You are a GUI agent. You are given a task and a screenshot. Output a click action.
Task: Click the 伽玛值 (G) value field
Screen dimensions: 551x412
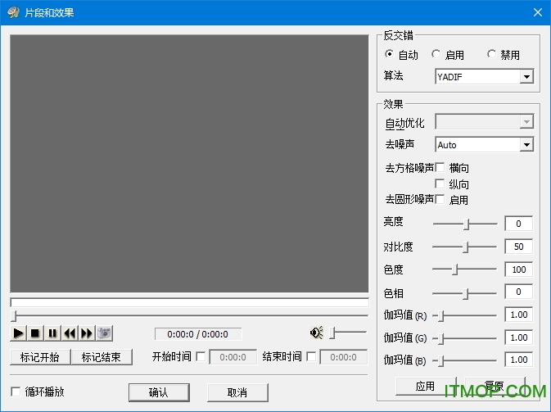(x=519, y=337)
